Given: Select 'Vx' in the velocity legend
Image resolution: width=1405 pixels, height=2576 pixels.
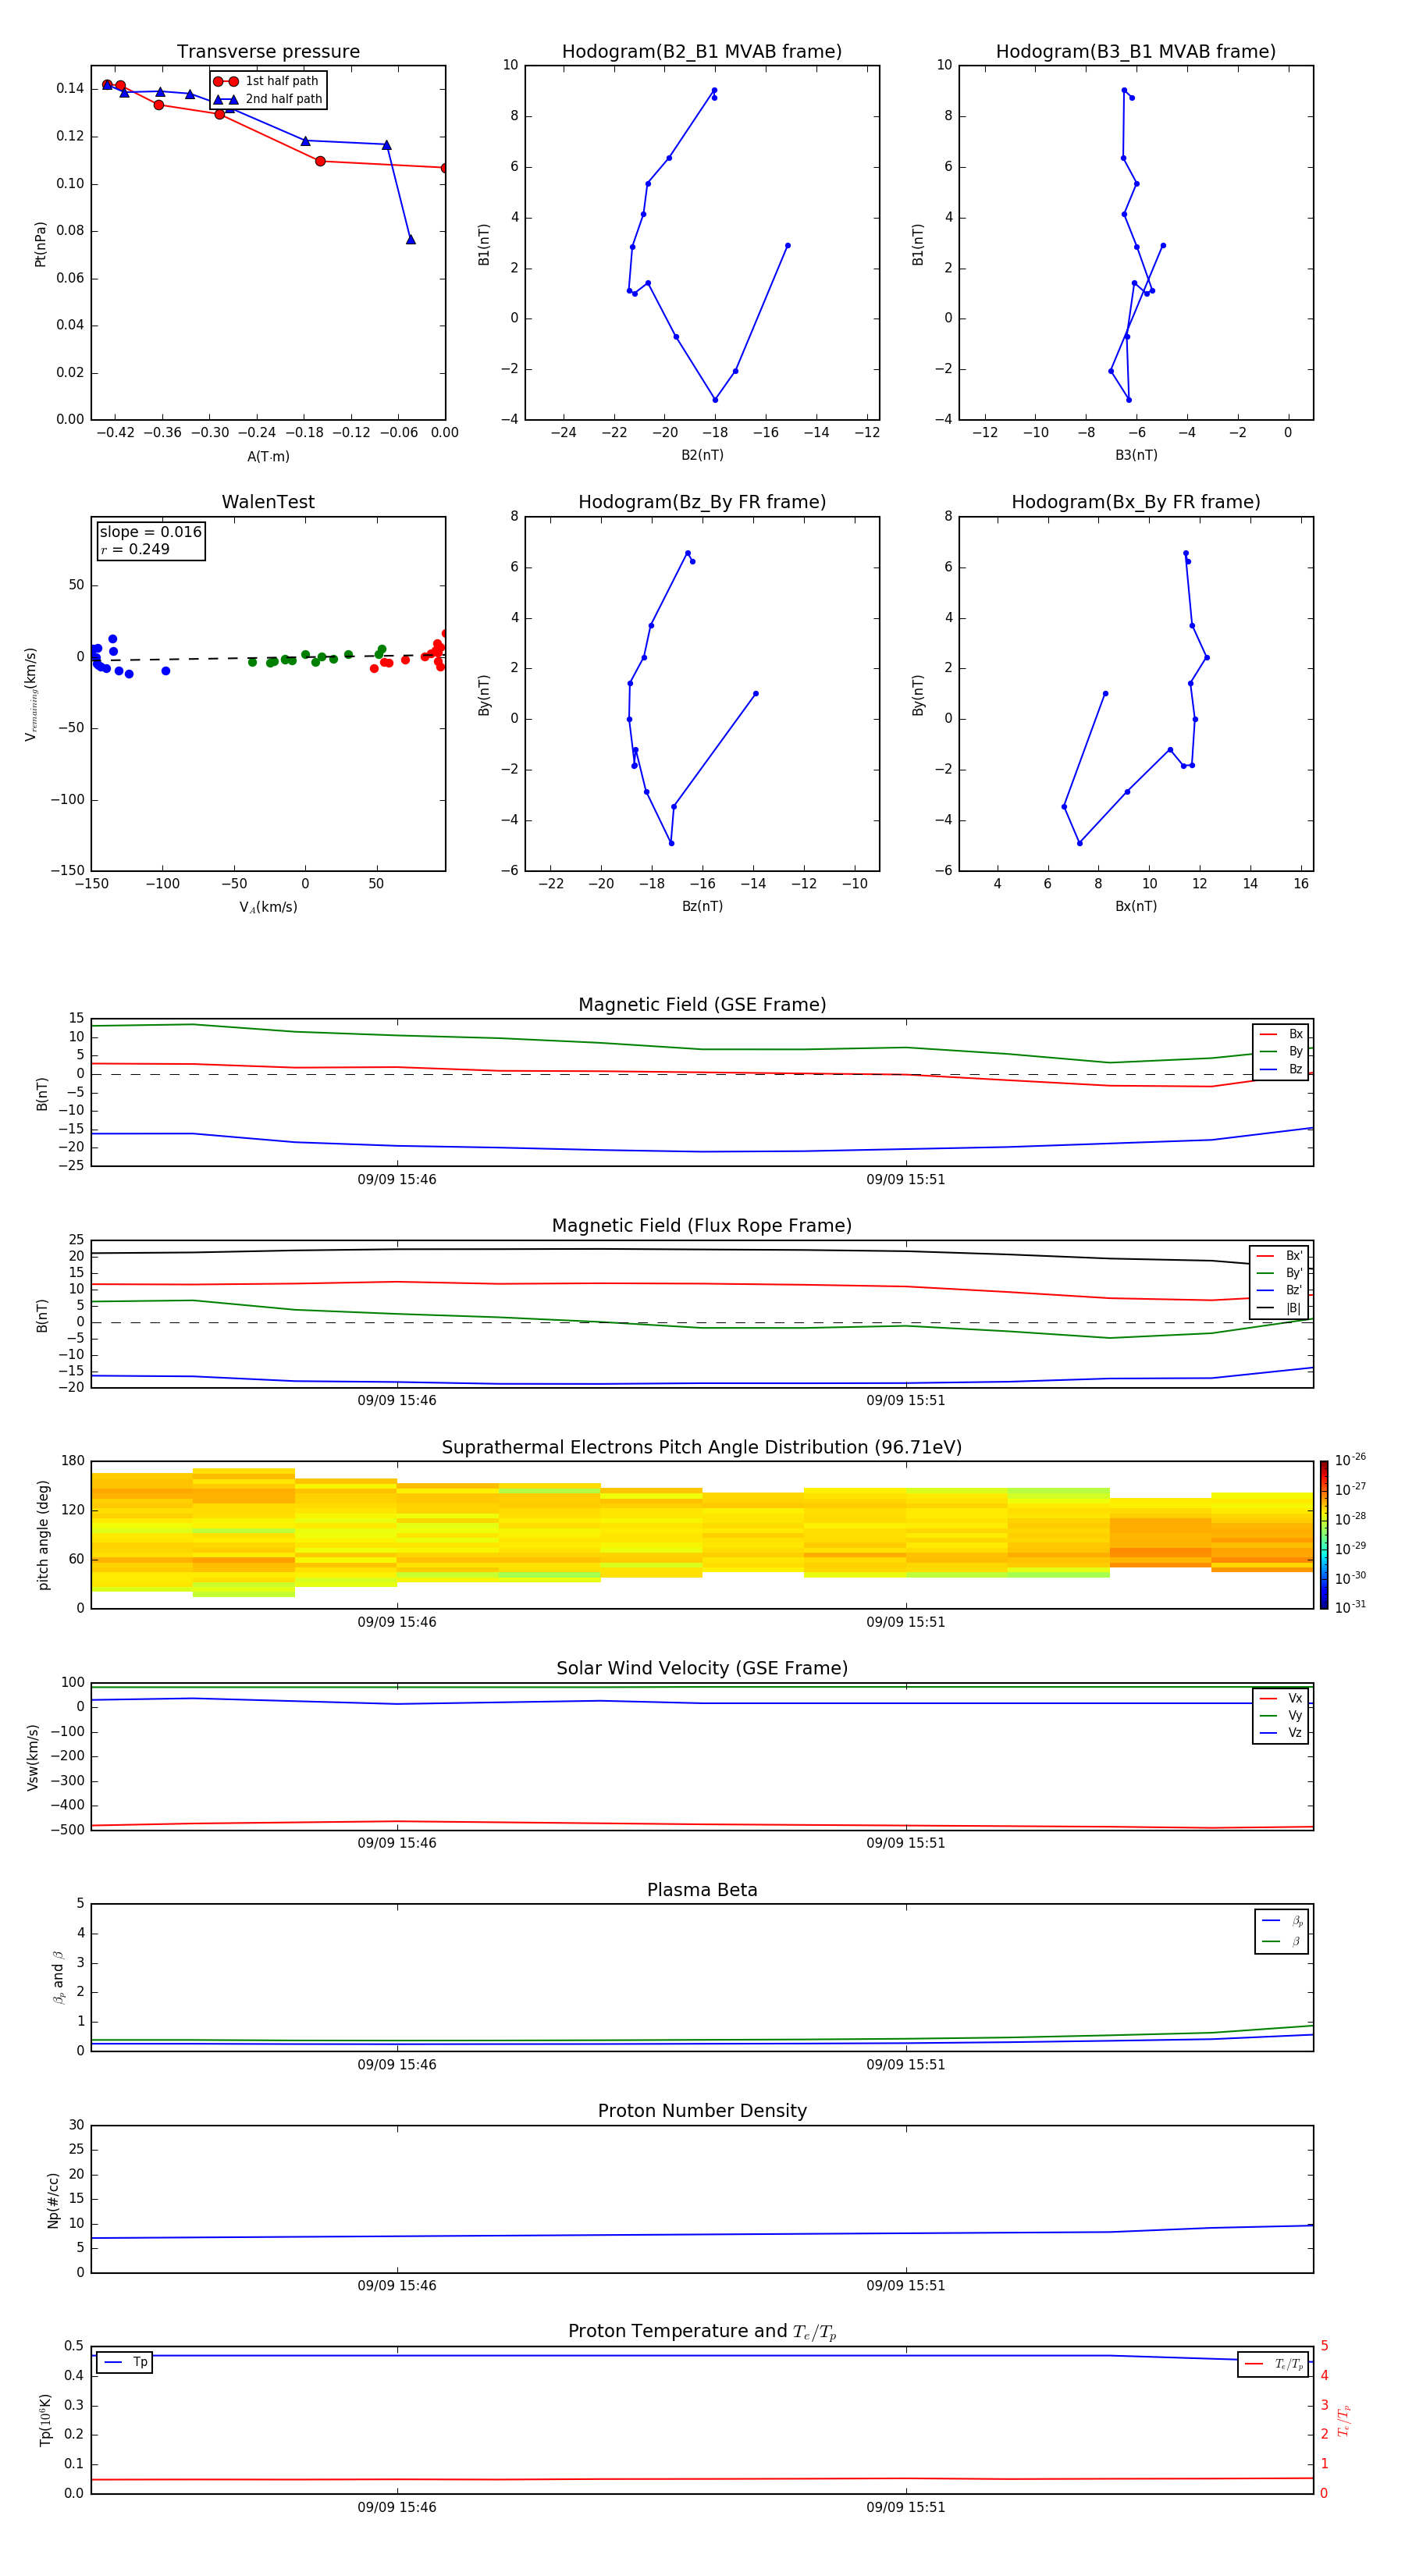Looking at the screenshot, I should pos(1282,1698).
